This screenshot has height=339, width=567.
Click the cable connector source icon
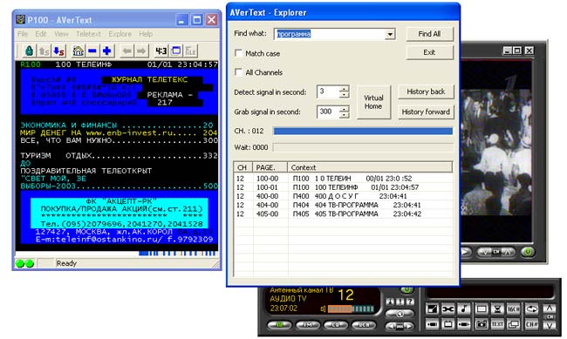[464, 324]
